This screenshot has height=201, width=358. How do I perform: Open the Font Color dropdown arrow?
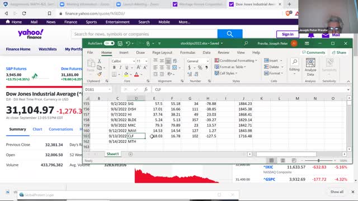point(142,74)
